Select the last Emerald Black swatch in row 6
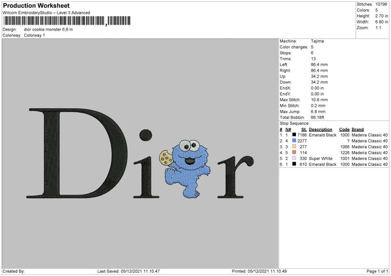 point(295,164)
